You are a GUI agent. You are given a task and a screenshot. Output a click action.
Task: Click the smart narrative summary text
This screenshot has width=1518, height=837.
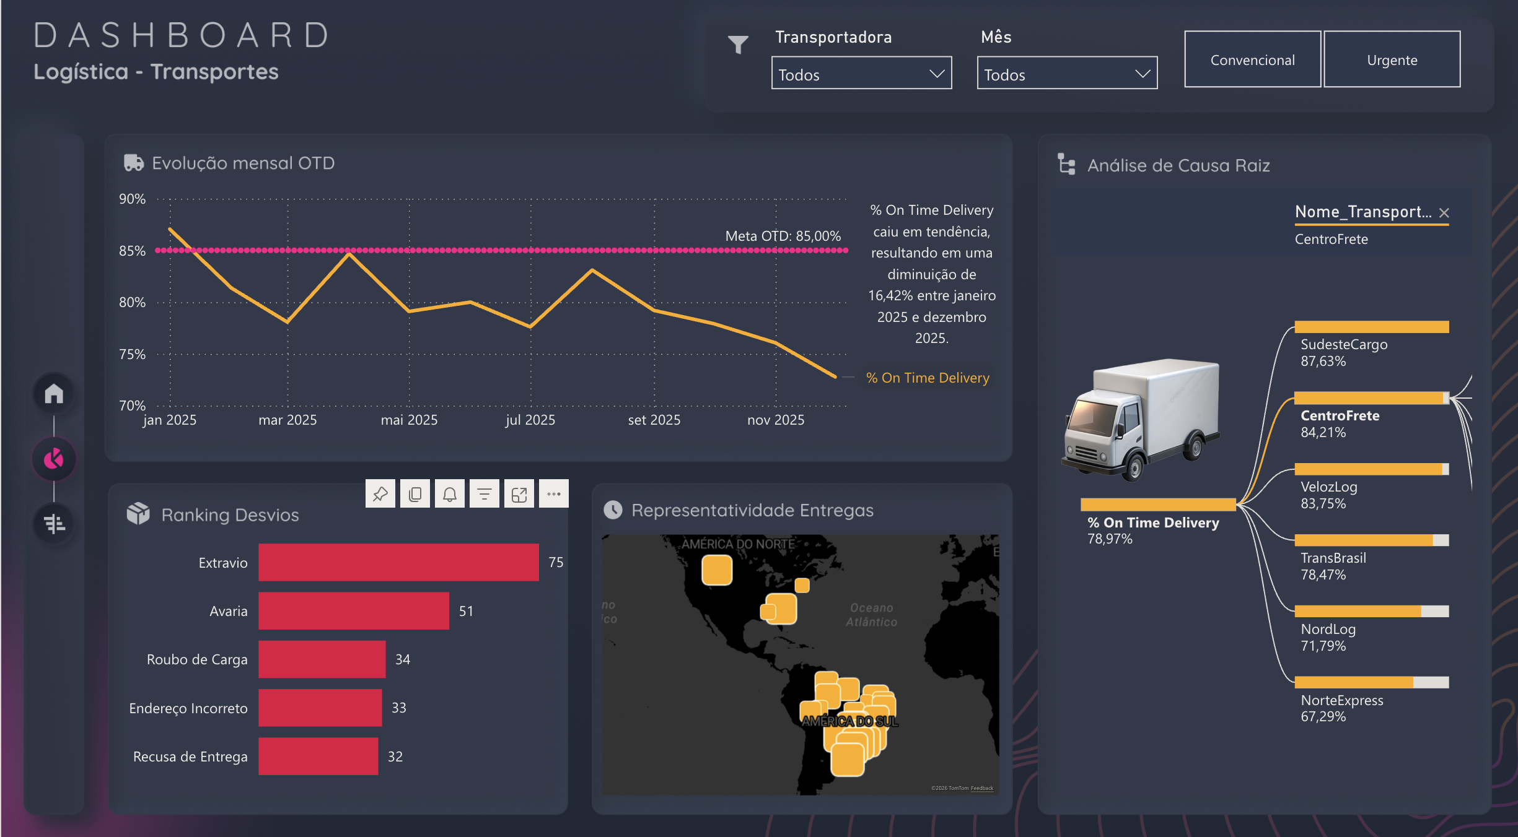(x=932, y=274)
